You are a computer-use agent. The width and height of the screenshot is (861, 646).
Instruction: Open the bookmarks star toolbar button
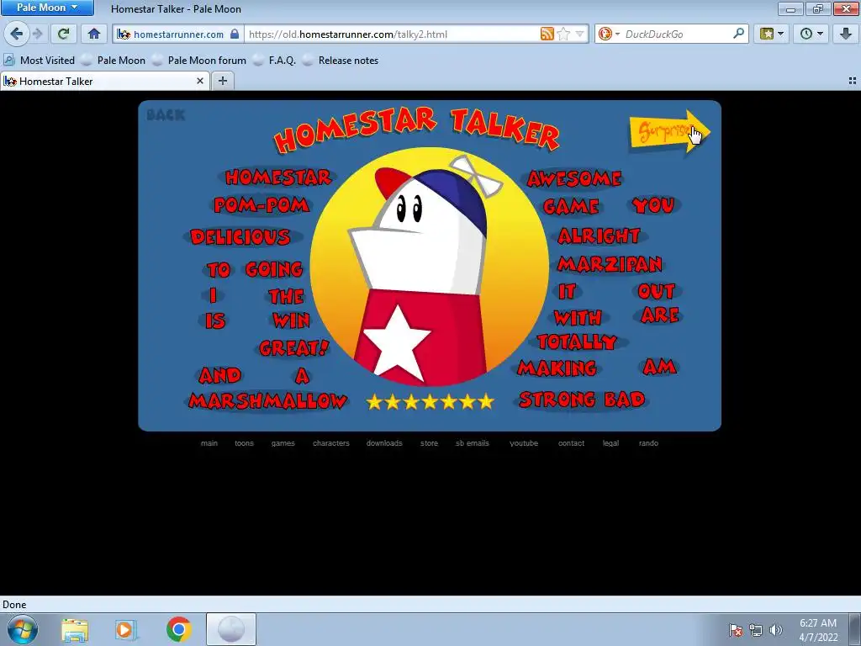point(771,34)
